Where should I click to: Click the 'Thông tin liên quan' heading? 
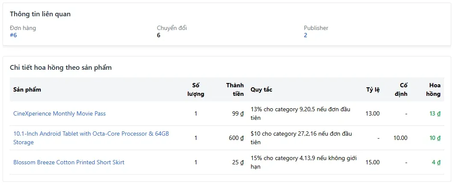pyautogui.click(x=40, y=14)
